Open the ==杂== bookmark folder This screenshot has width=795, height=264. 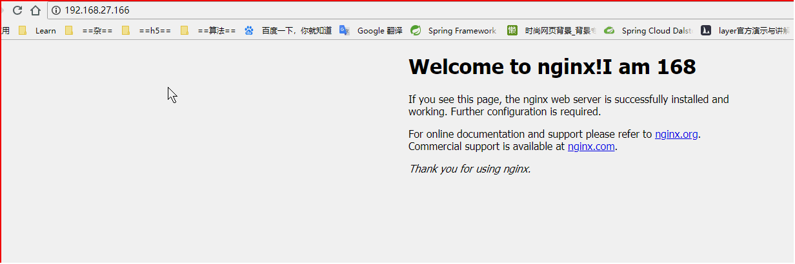[88, 30]
